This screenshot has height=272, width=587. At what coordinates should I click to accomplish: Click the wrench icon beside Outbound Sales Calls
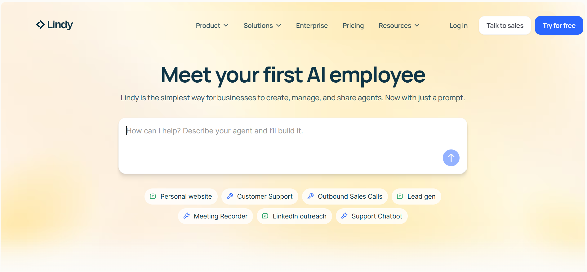[x=310, y=196]
